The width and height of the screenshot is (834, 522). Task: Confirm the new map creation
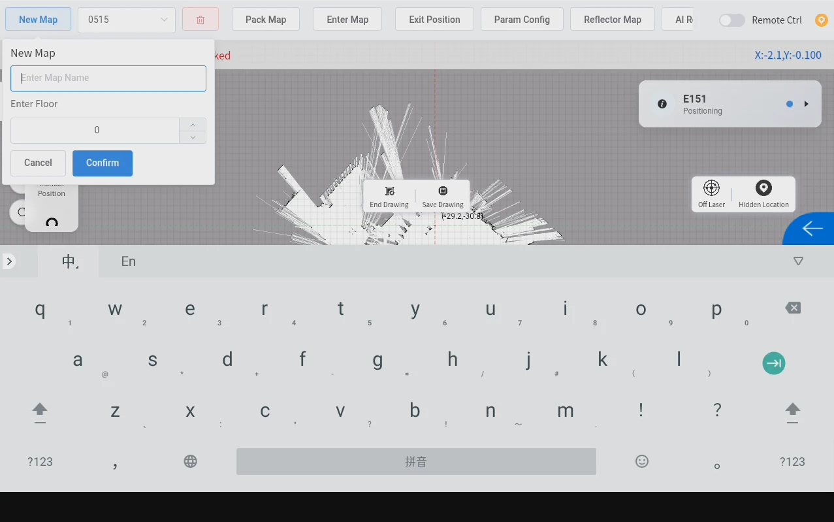103,163
